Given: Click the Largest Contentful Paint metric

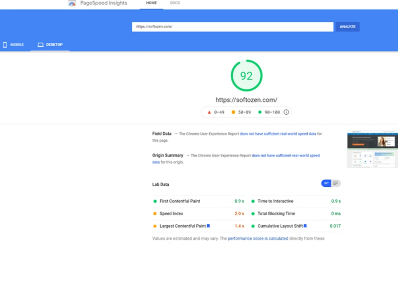Looking at the screenshot, I should tap(198, 226).
